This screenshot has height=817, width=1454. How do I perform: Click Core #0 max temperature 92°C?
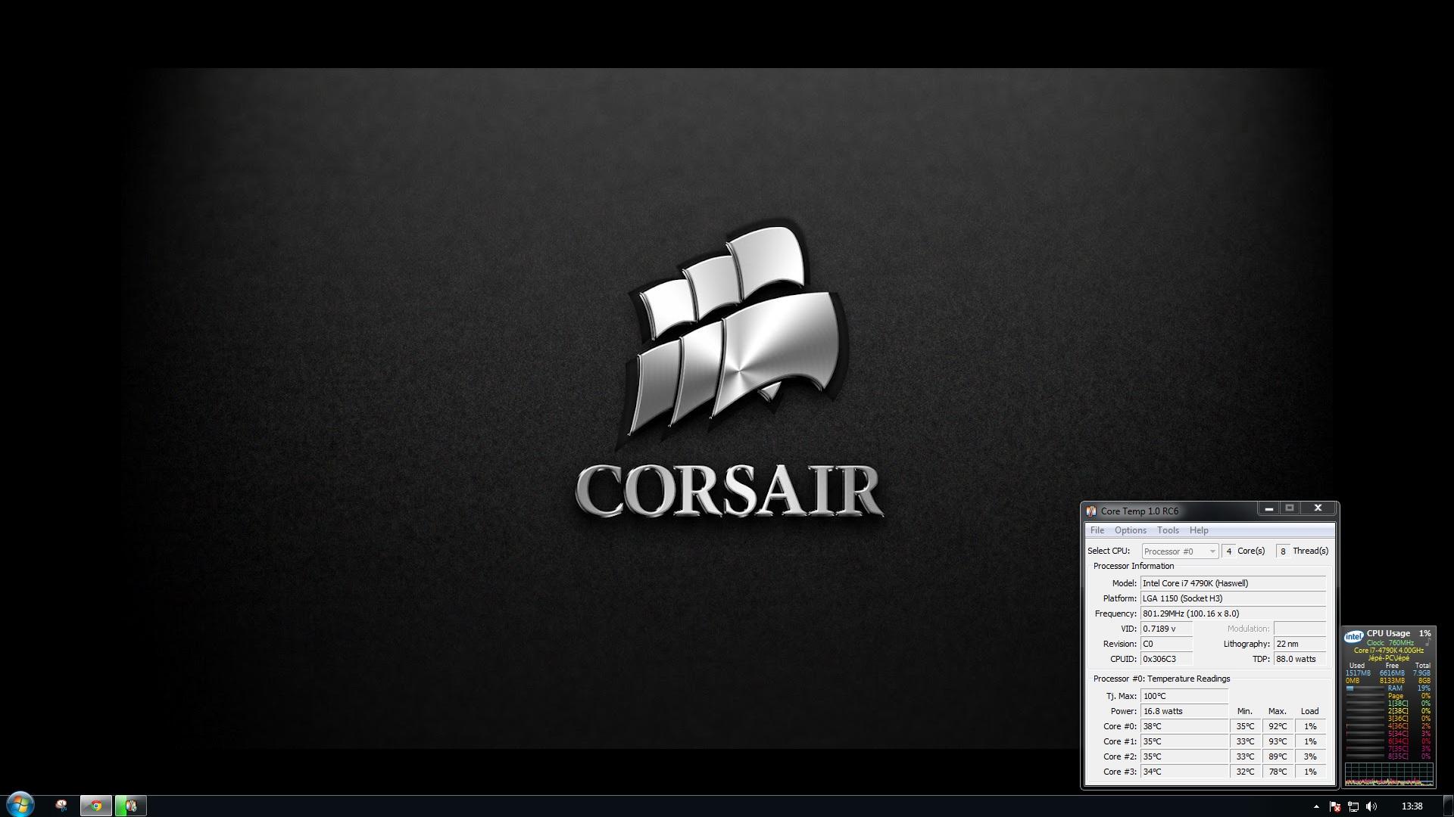coord(1278,726)
